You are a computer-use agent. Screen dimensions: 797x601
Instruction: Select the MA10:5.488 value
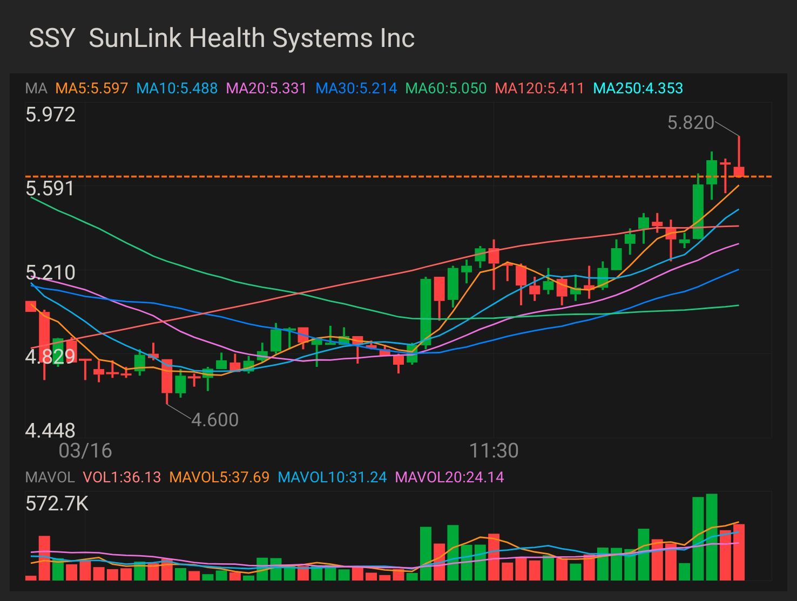pos(177,88)
